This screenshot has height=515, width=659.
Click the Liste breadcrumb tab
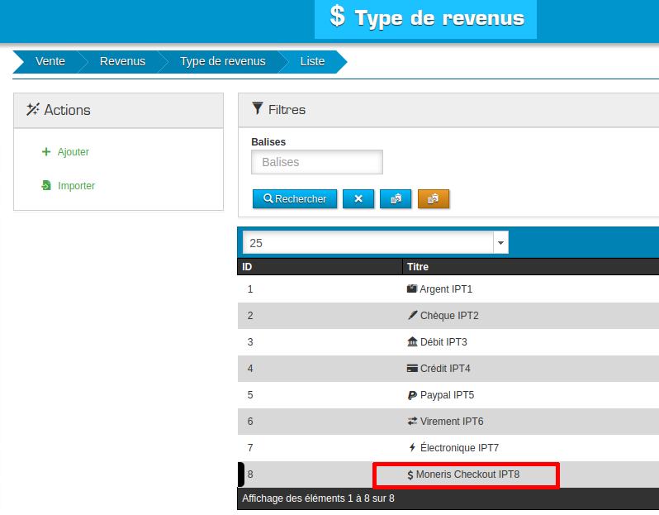pyautogui.click(x=312, y=61)
